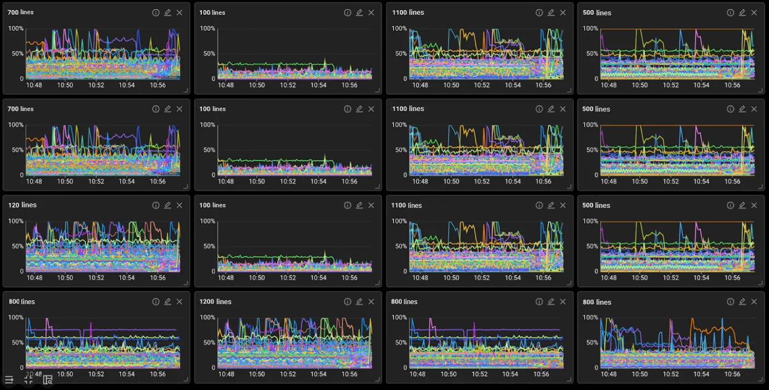Close the rightmost 800 lines panel
The width and height of the screenshot is (769, 390).
(x=754, y=302)
